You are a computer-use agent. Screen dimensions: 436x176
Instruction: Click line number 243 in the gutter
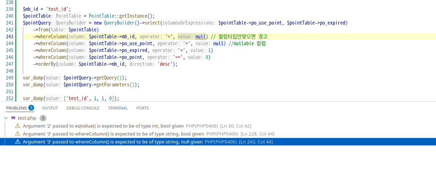[10, 37]
